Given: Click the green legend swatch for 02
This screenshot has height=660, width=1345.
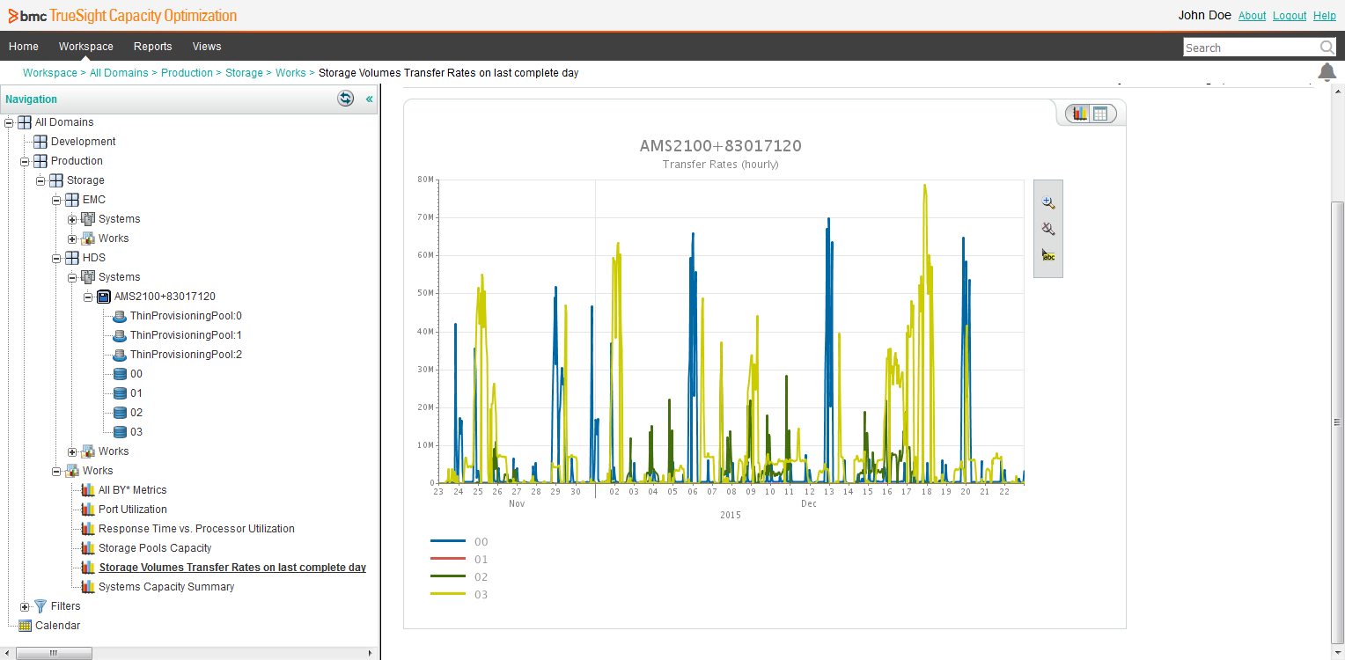Looking at the screenshot, I should pyautogui.click(x=447, y=576).
